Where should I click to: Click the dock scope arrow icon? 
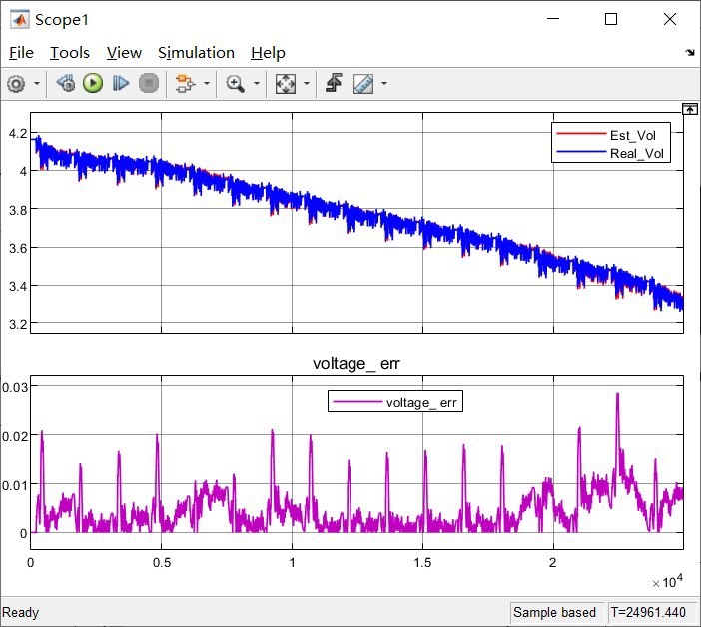pyautogui.click(x=690, y=52)
